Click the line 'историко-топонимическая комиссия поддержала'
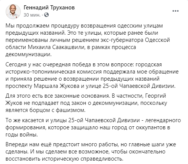 92,72
